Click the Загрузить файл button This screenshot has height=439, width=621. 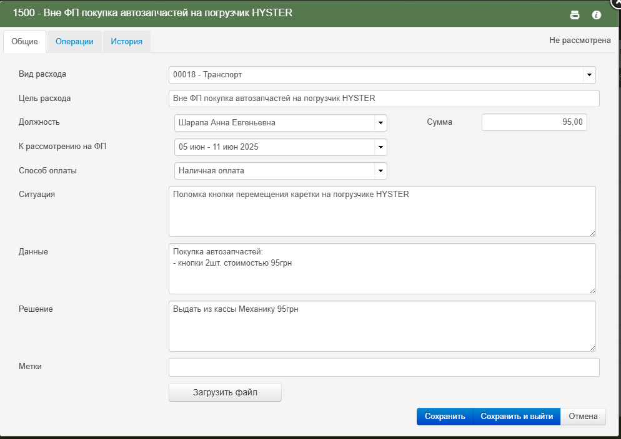pyautogui.click(x=225, y=392)
